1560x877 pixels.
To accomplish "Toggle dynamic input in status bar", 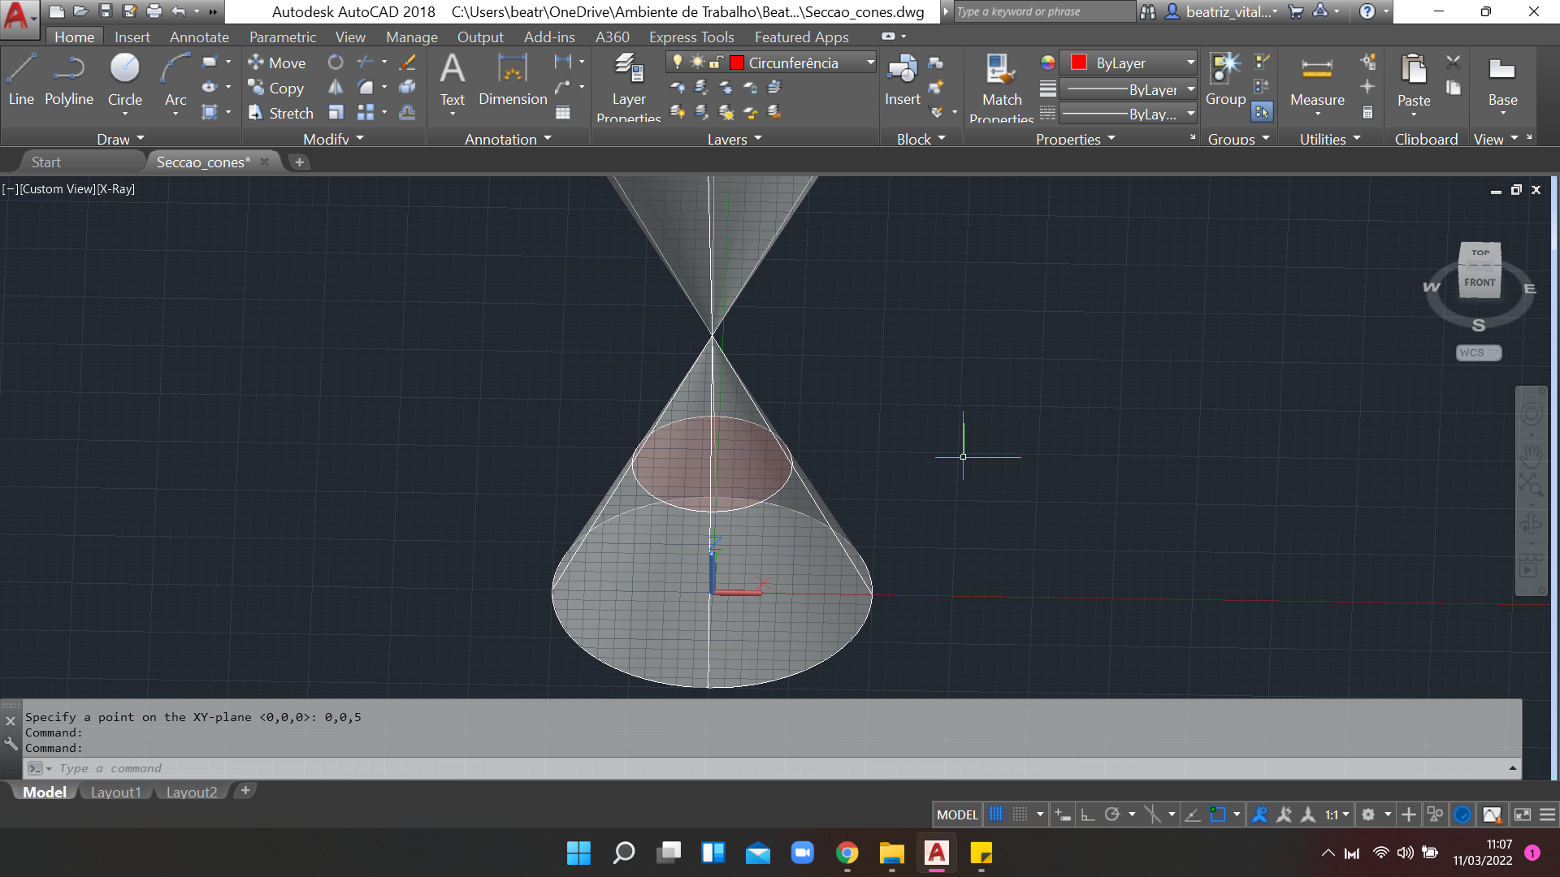I will (x=1063, y=814).
